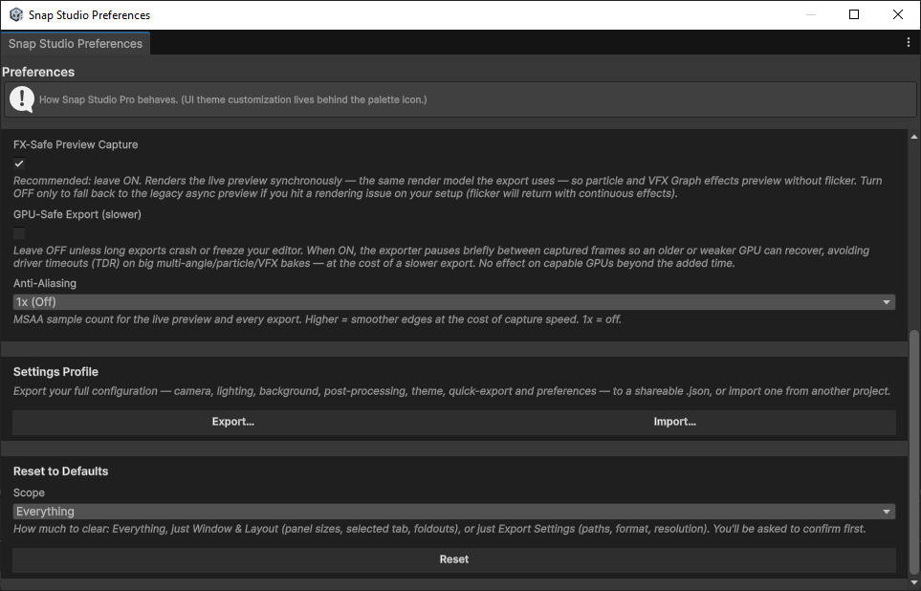This screenshot has height=591, width=921.
Task: Uncheck the FX-Safe Preview Capture checkbox
Action: [x=19, y=164]
